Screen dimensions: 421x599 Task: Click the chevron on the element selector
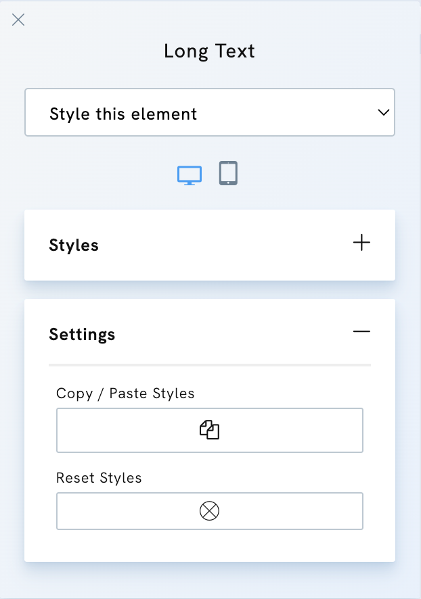point(383,112)
